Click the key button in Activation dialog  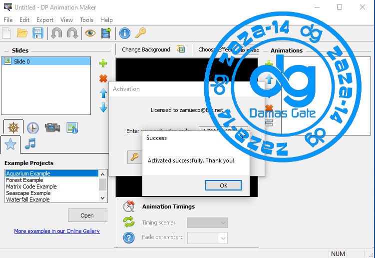tap(135, 157)
